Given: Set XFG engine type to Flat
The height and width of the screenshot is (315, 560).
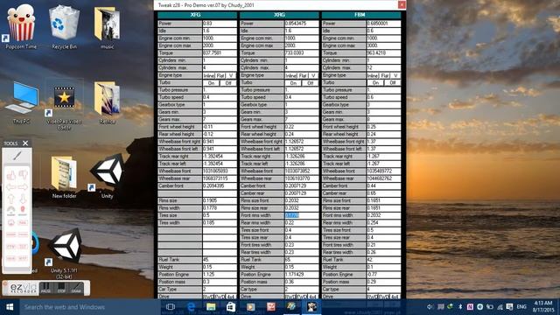Looking at the screenshot, I should click(220, 76).
